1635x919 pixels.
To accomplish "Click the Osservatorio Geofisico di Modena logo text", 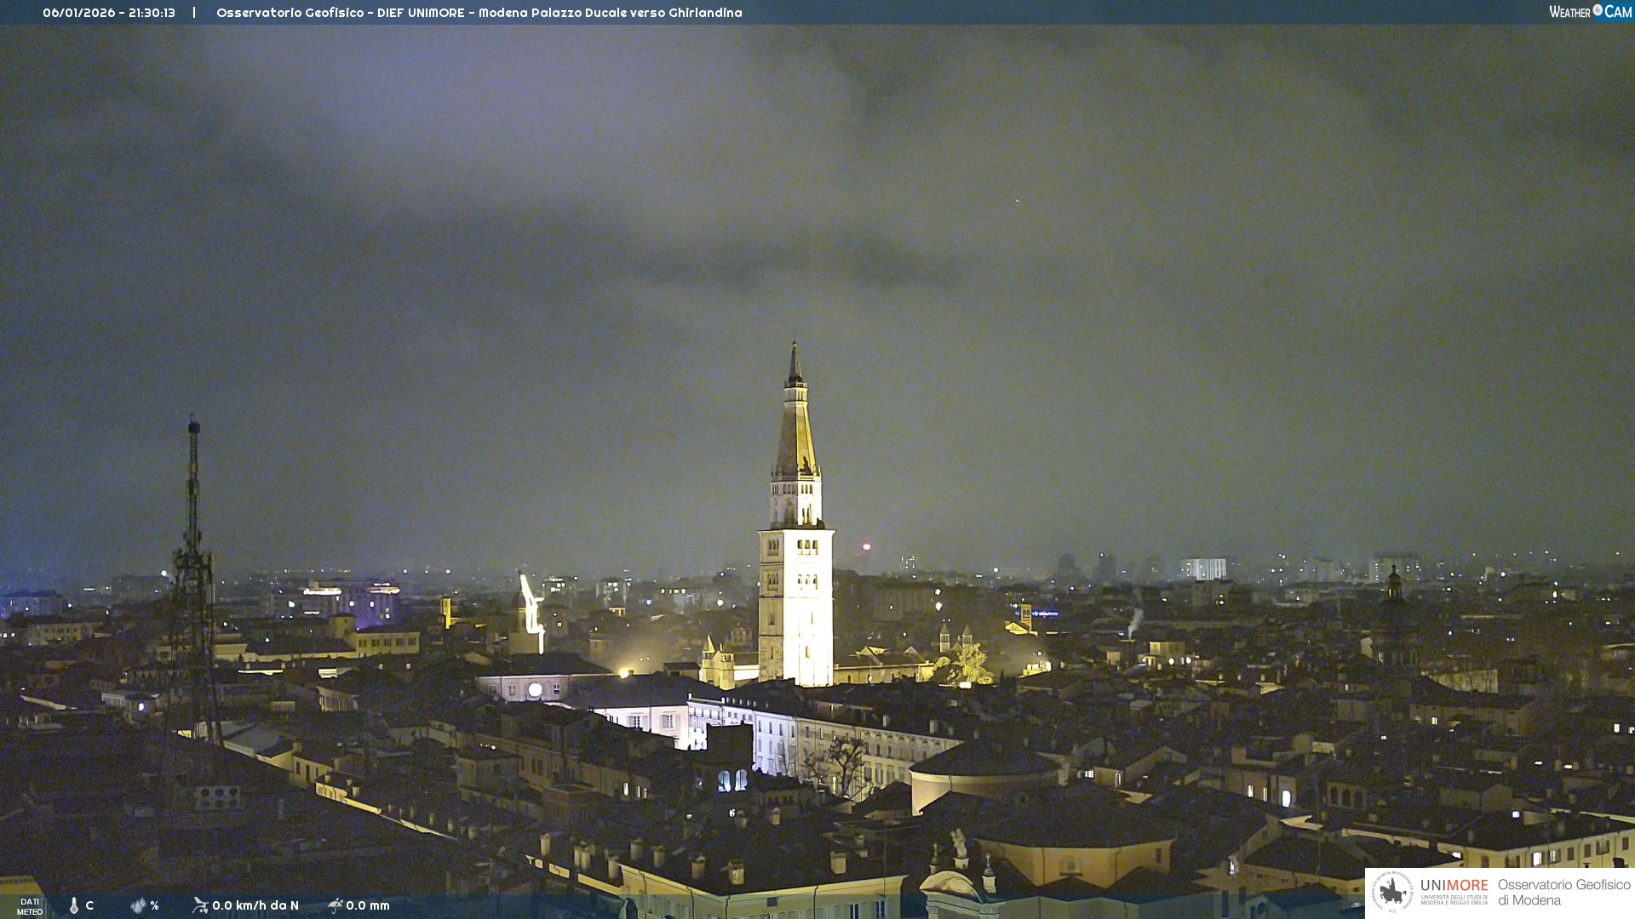I will [1563, 893].
